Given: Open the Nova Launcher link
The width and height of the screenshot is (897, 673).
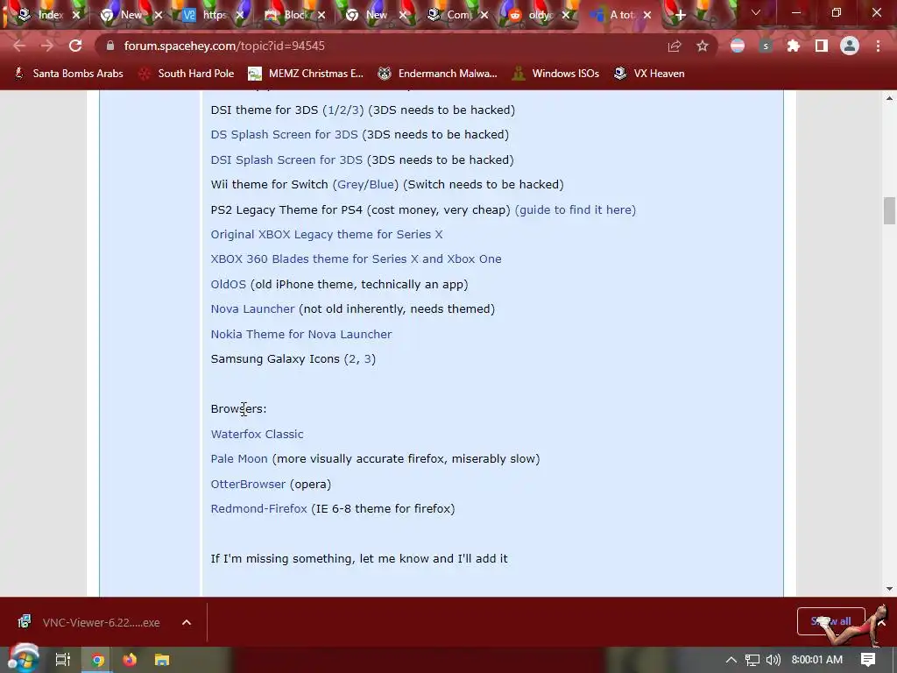Looking at the screenshot, I should click(252, 309).
